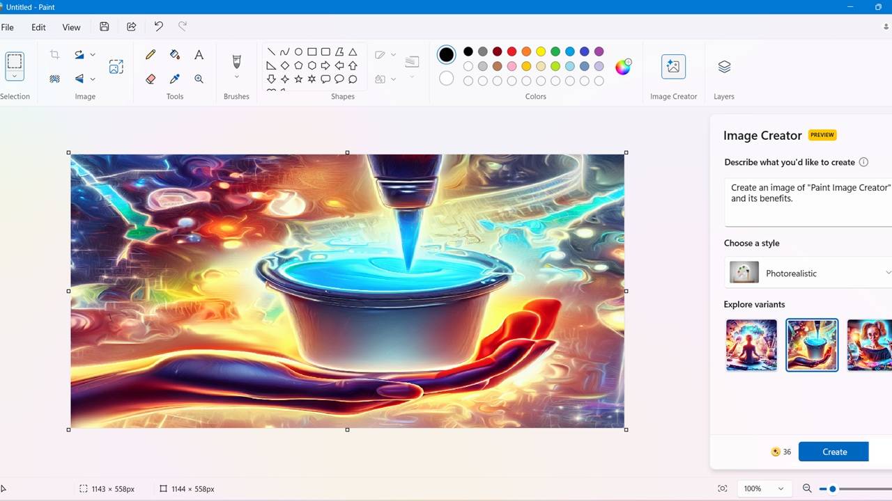This screenshot has height=501, width=892.
Task: Select the five-pointed star shape
Action: (x=298, y=79)
